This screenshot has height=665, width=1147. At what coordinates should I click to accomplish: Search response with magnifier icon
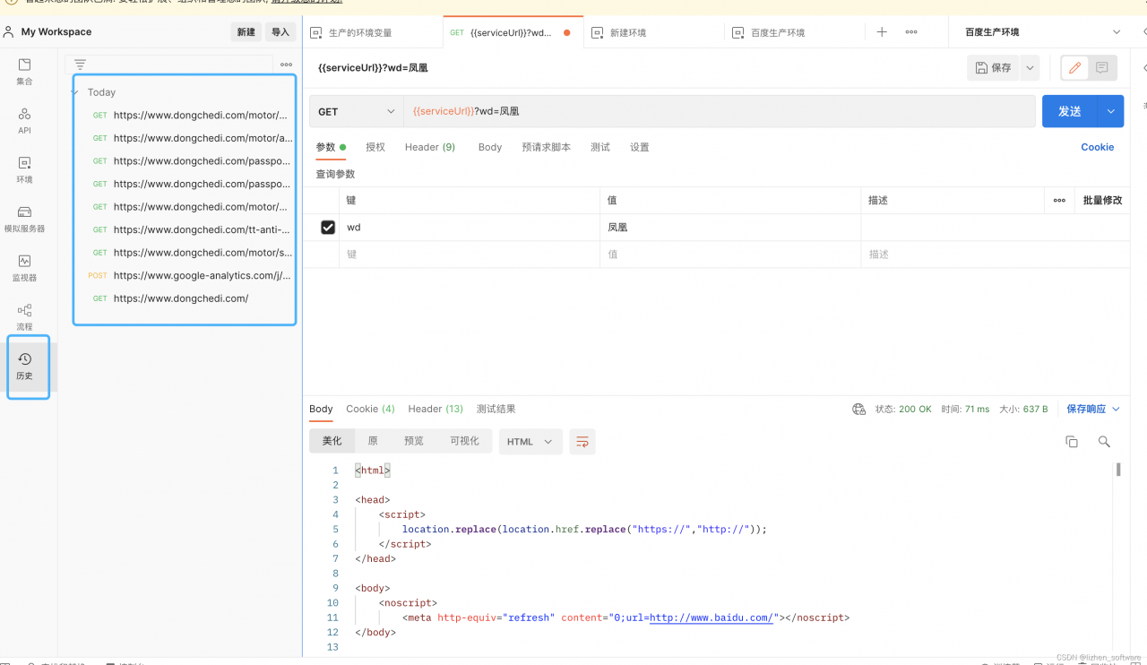tap(1104, 441)
